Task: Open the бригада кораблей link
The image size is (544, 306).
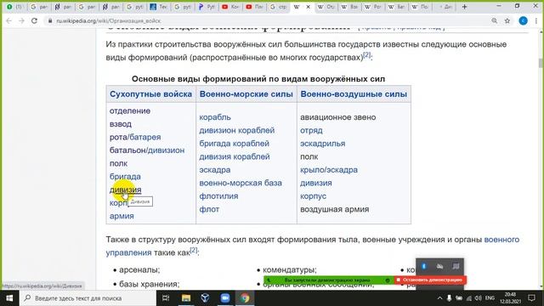Action: point(235,144)
